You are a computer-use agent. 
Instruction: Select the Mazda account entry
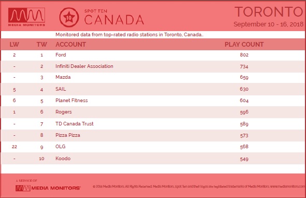pos(63,77)
